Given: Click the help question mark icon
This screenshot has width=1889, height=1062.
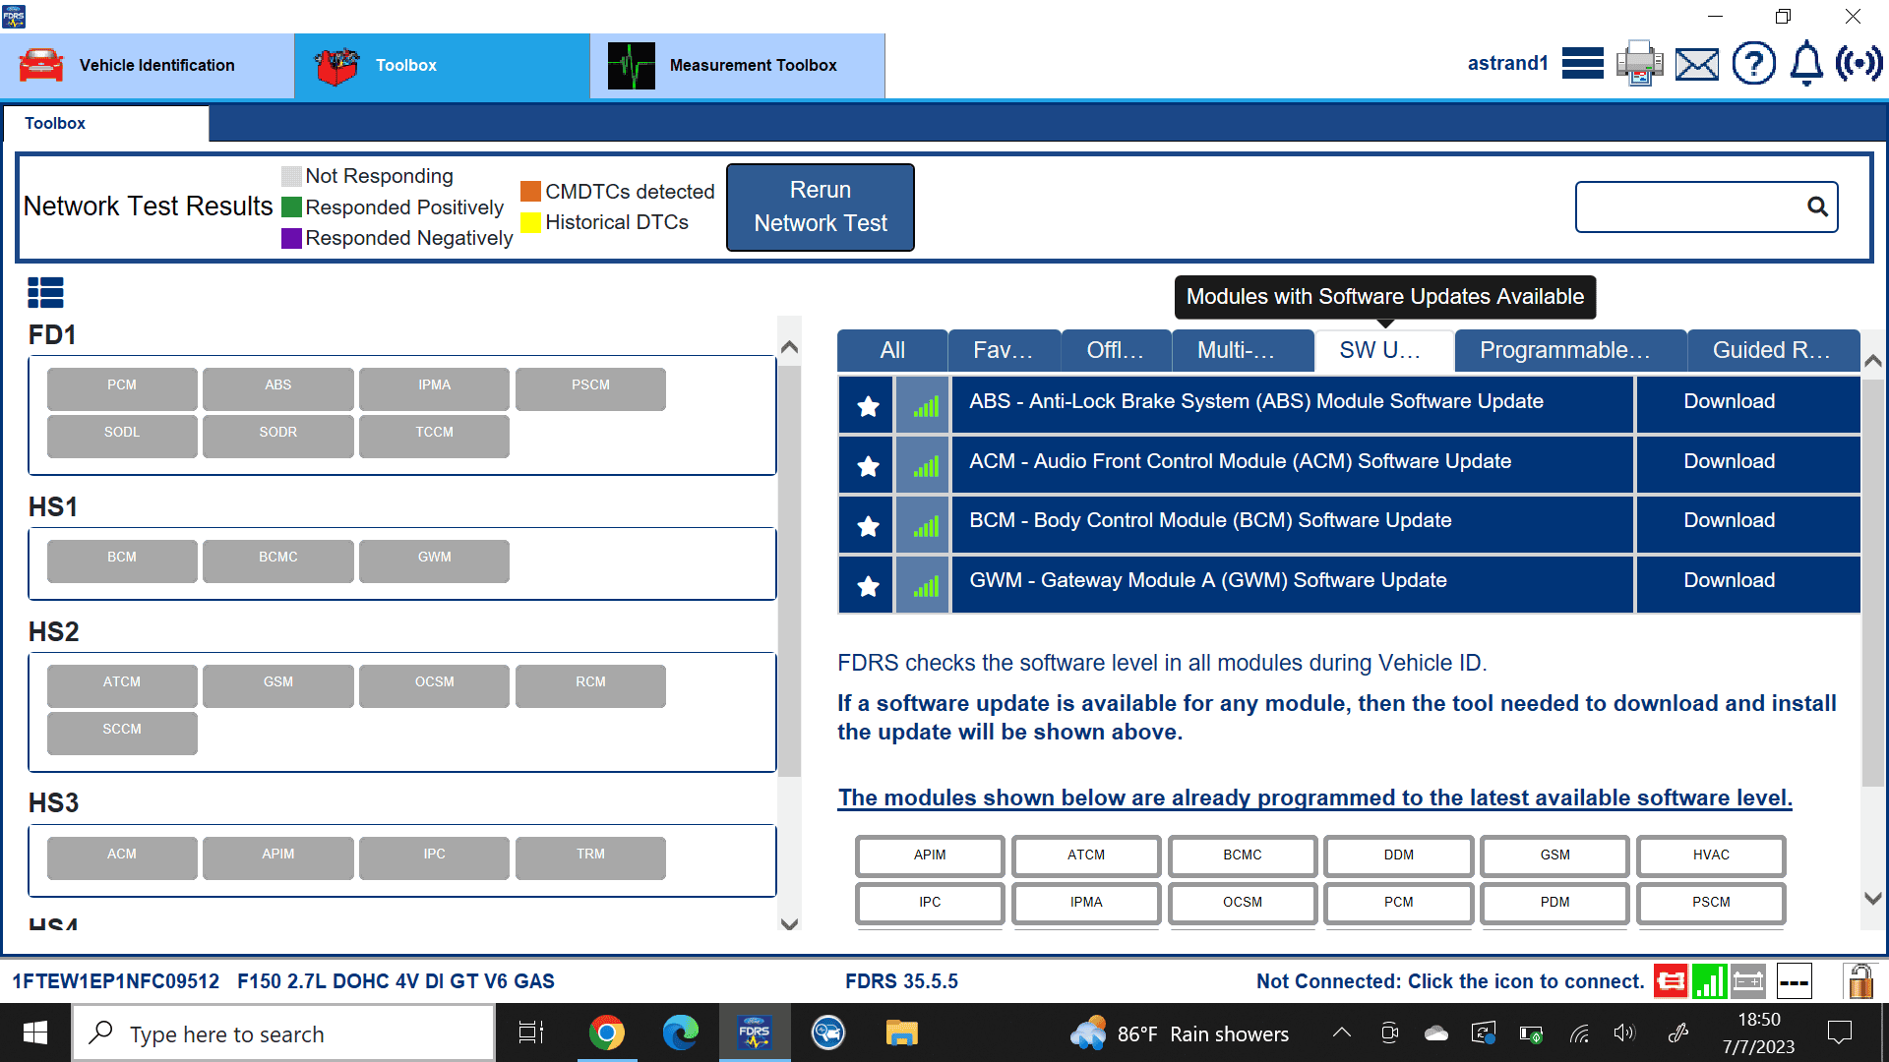Looking at the screenshot, I should (1753, 63).
